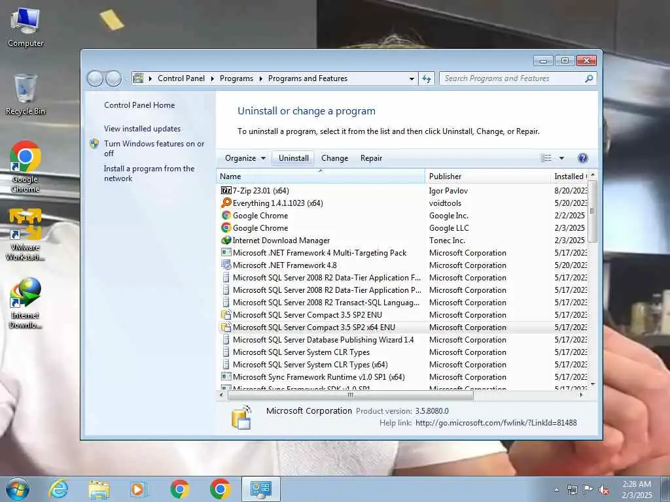Viewport: 670px width, 502px height.
Task: Click the Change your view icon
Action: coord(546,158)
